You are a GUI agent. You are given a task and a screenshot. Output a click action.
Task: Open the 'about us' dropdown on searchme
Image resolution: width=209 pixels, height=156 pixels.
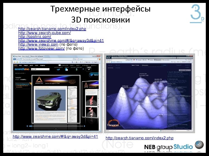click(94, 65)
